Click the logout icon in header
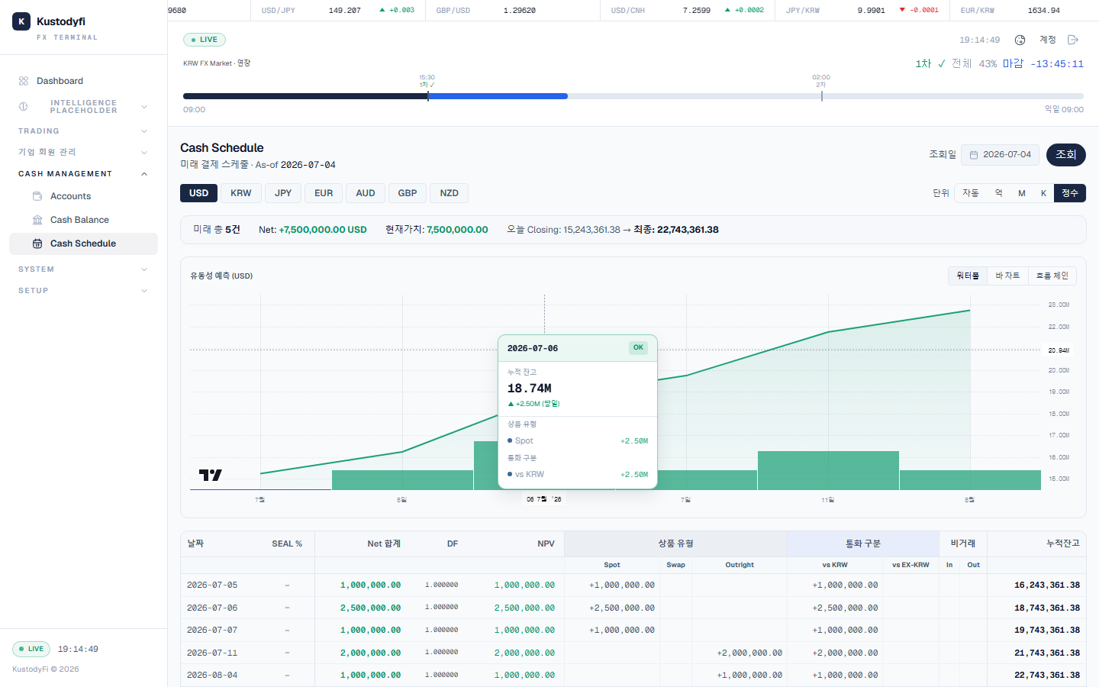The width and height of the screenshot is (1099, 687). [1072, 40]
